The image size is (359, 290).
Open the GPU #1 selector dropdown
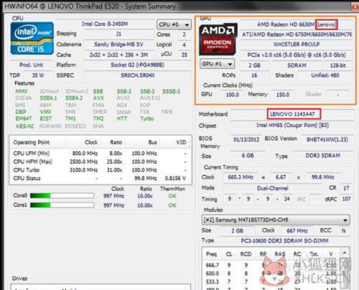(x=217, y=64)
